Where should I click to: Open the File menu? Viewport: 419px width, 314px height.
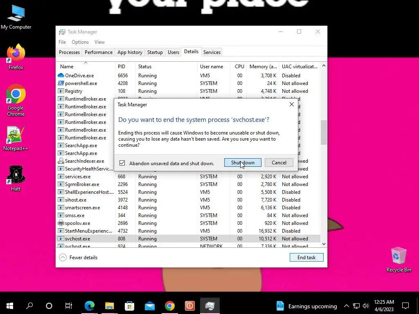62,42
